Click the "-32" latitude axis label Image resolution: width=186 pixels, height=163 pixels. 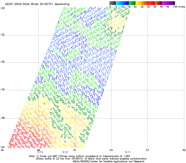click(x=2, y=35)
